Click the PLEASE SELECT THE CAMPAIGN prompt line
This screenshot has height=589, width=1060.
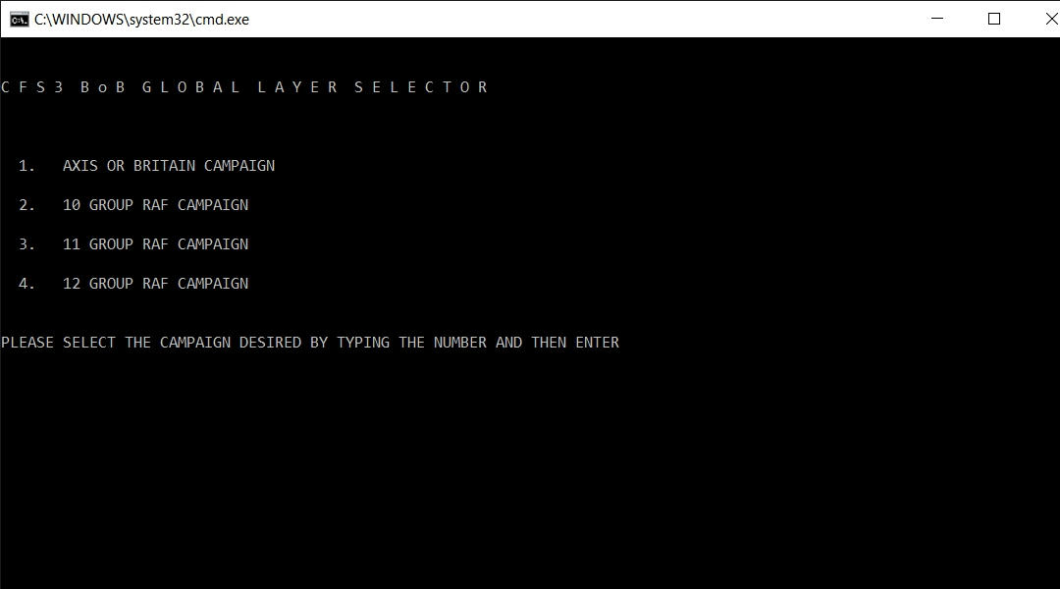[310, 343]
